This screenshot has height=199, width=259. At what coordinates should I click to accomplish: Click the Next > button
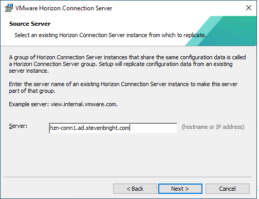[180, 189]
